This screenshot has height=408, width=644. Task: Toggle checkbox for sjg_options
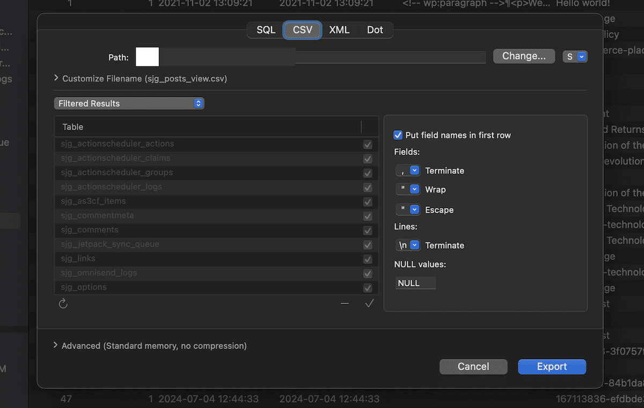coord(368,288)
